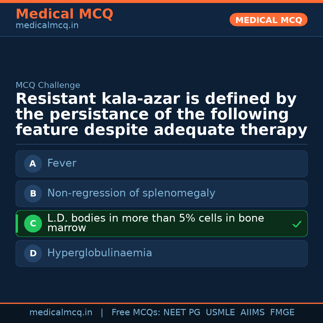Click the green C circle icon

33,223
